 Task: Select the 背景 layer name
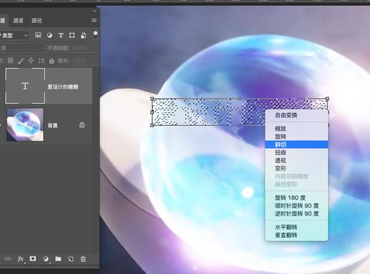(53, 126)
